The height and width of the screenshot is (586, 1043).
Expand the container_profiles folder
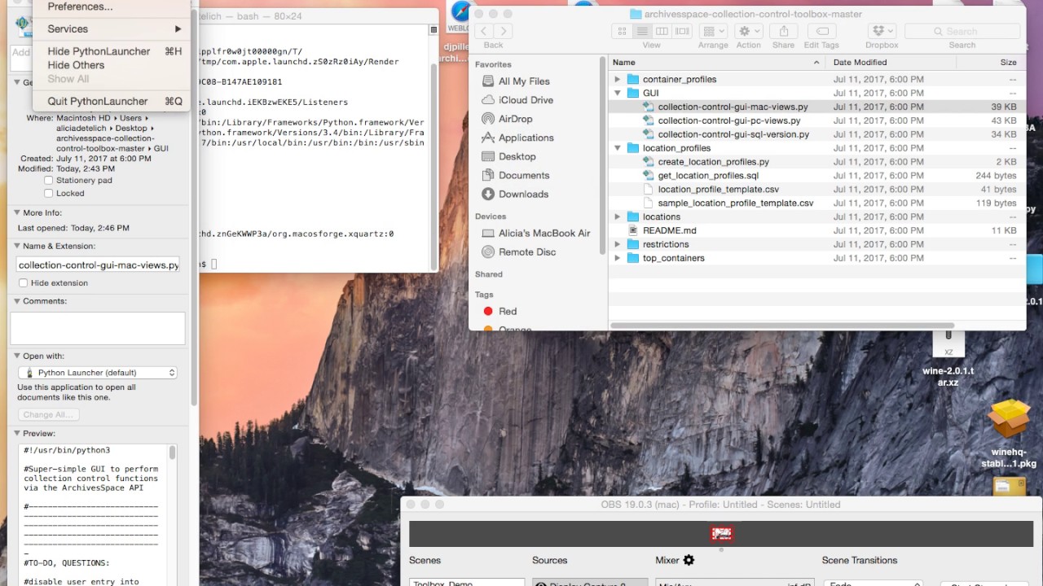[x=618, y=80]
